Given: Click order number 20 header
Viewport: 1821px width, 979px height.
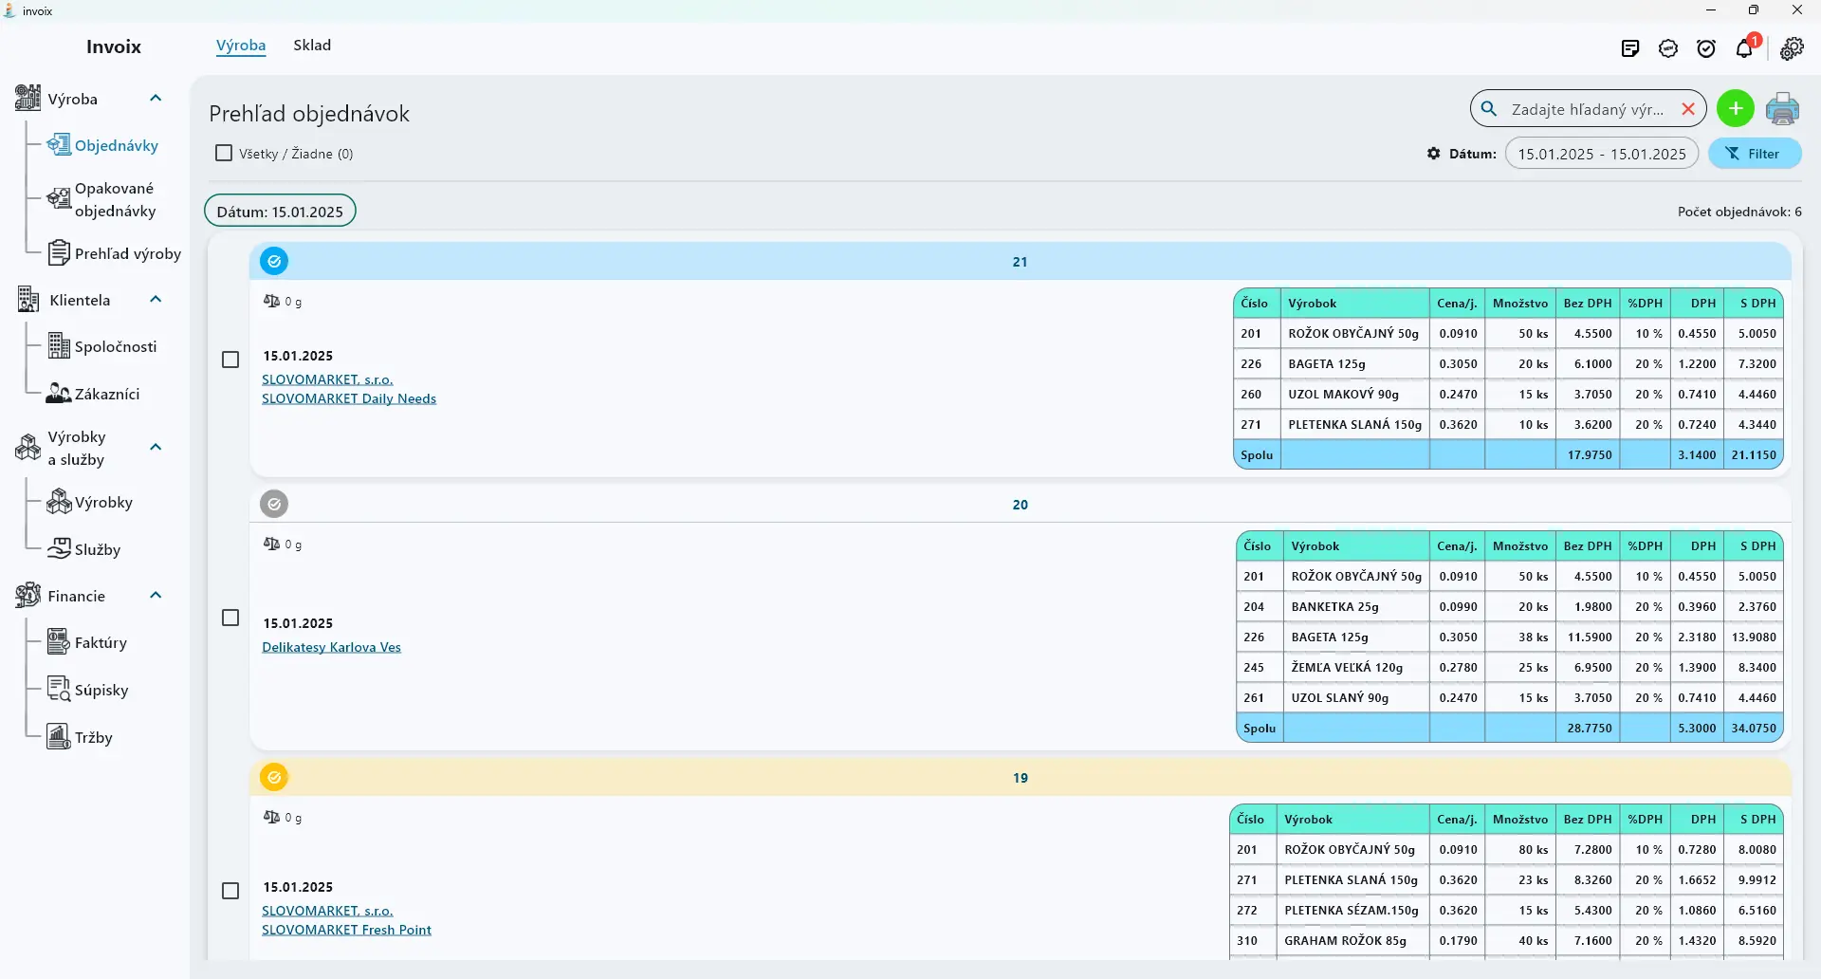Looking at the screenshot, I should pyautogui.click(x=1021, y=504).
